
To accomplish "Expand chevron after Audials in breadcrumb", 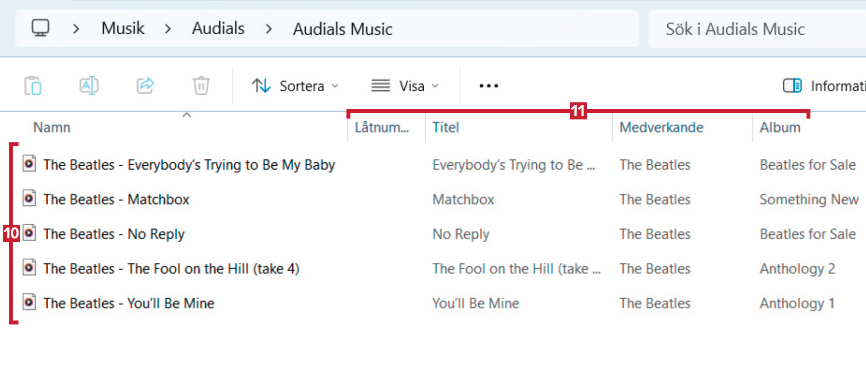I will (x=269, y=29).
